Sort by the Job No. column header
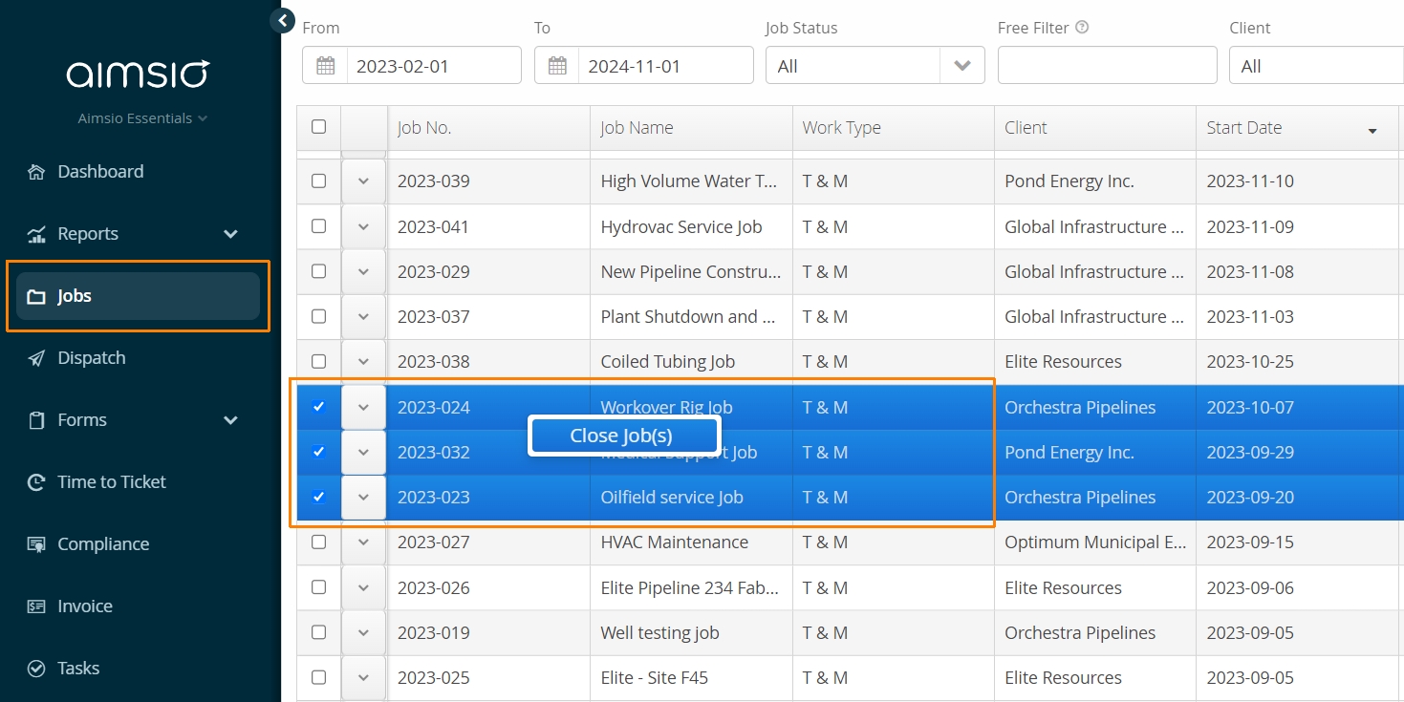Viewport: 1404px width, 702px height. (488, 128)
